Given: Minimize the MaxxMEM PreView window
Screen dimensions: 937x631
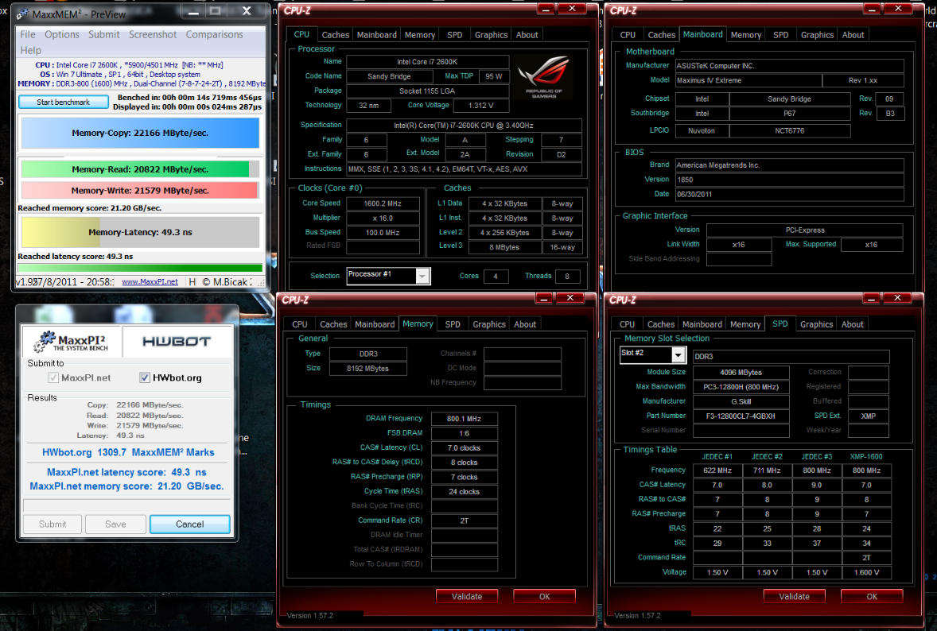Looking at the screenshot, I should pyautogui.click(x=193, y=11).
